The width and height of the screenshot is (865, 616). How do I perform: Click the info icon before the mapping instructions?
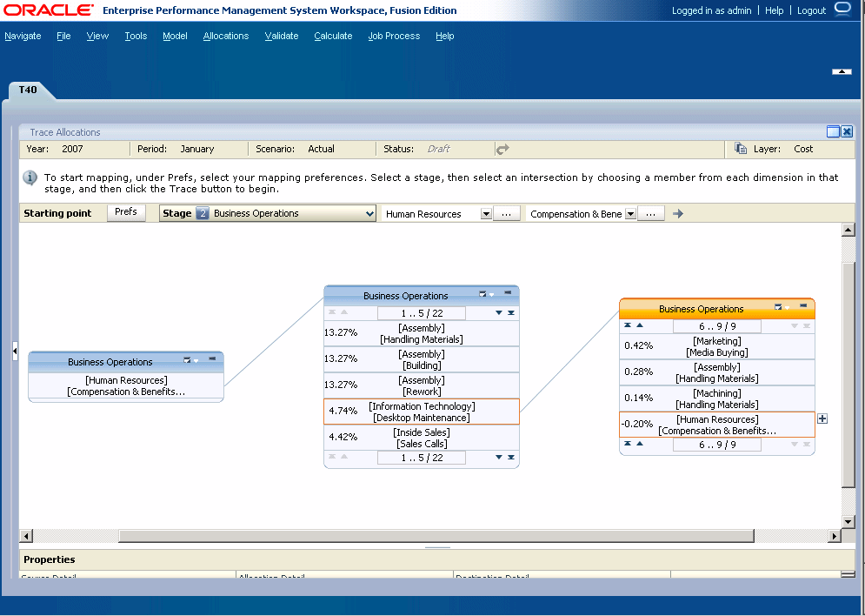[30, 177]
